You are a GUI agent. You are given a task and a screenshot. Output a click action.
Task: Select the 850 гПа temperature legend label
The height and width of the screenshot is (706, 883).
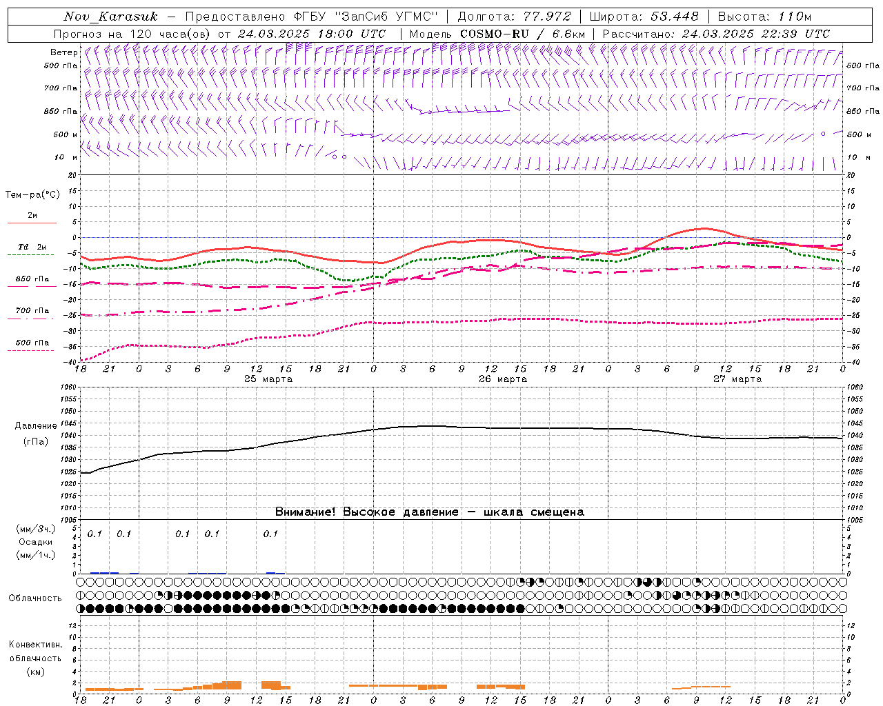(x=32, y=279)
